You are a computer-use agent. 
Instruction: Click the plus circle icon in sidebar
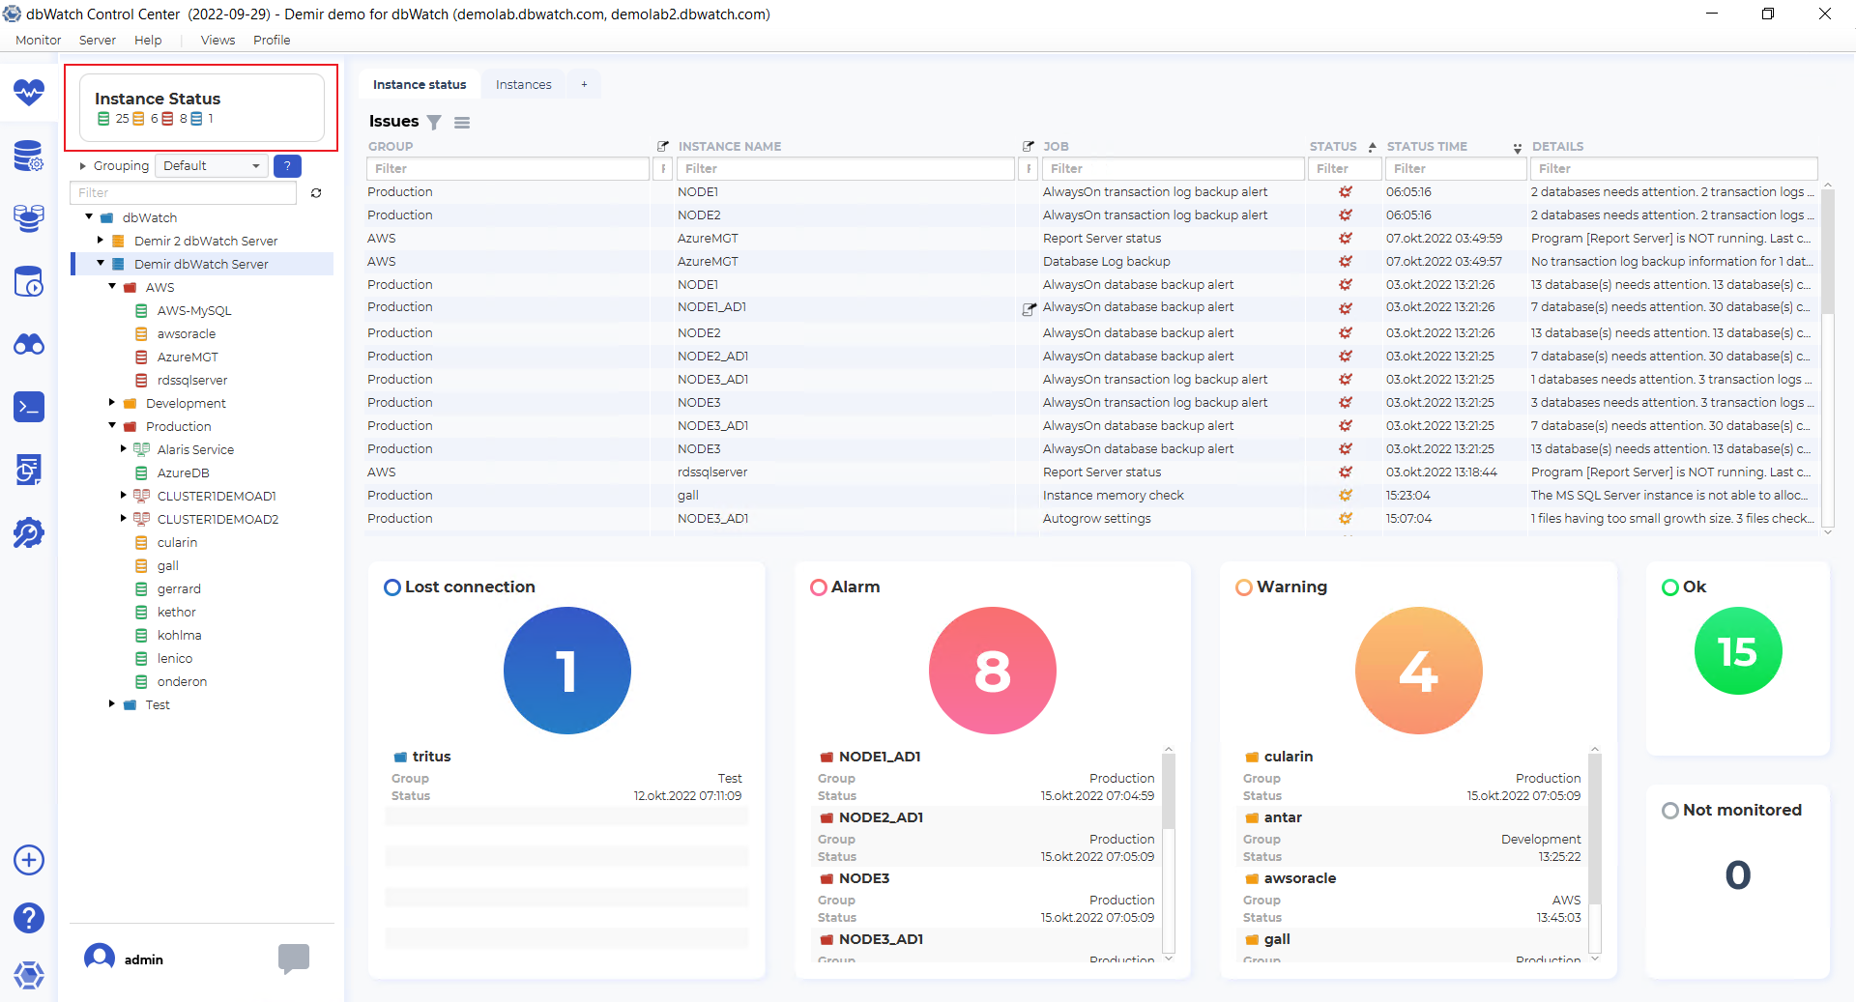[x=29, y=860]
